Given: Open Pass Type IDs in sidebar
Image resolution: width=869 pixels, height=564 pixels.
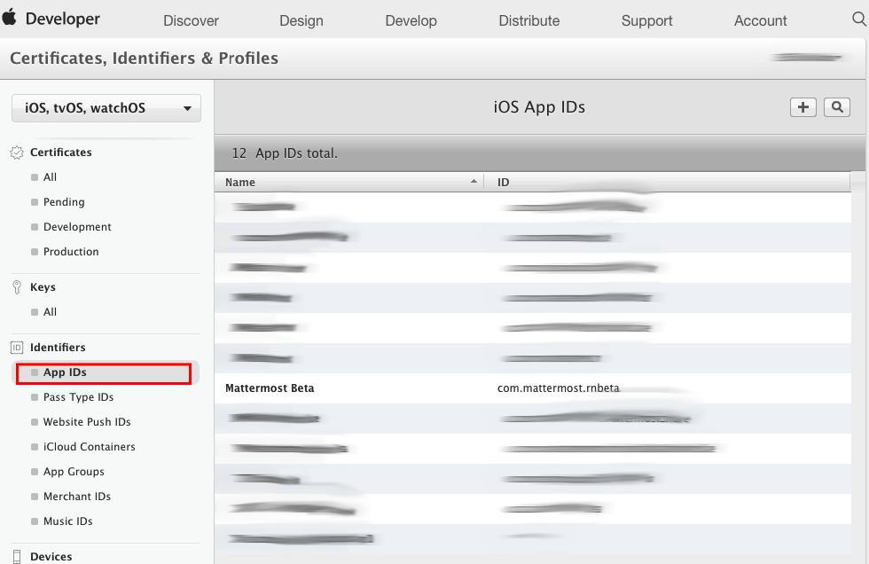Looking at the screenshot, I should pos(78,397).
